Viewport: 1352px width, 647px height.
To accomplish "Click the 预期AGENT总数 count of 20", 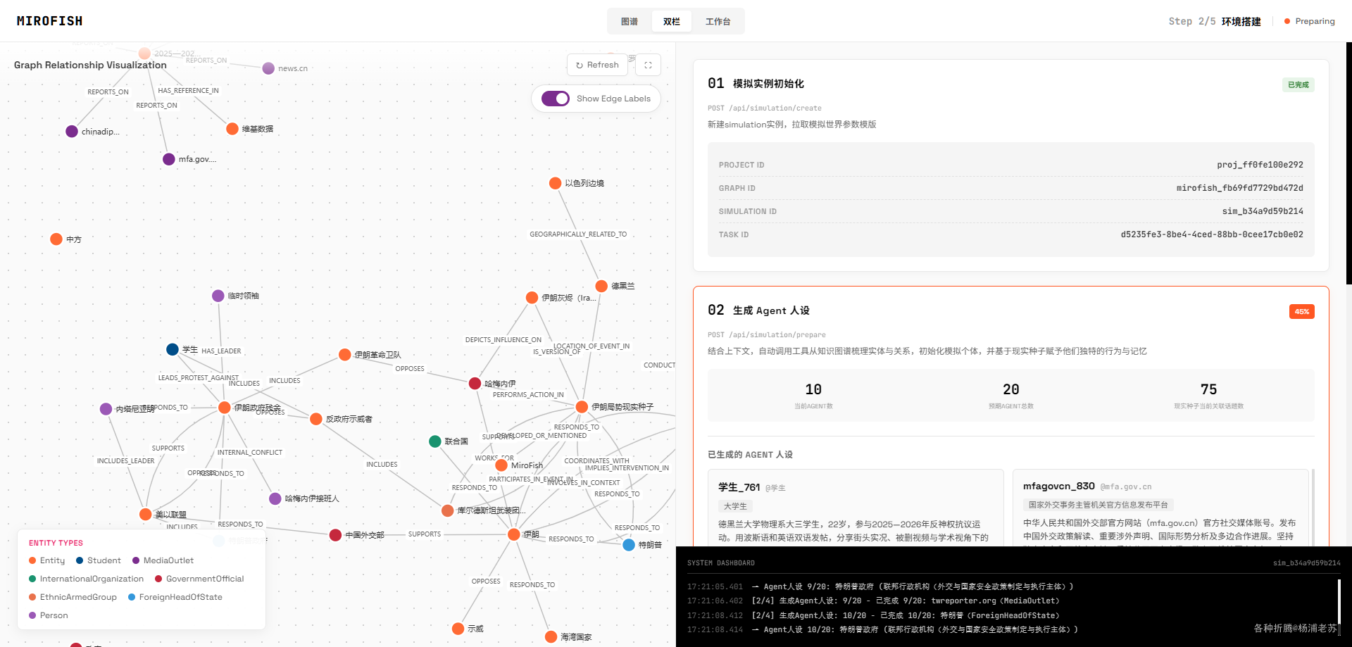I will 1011,389.
